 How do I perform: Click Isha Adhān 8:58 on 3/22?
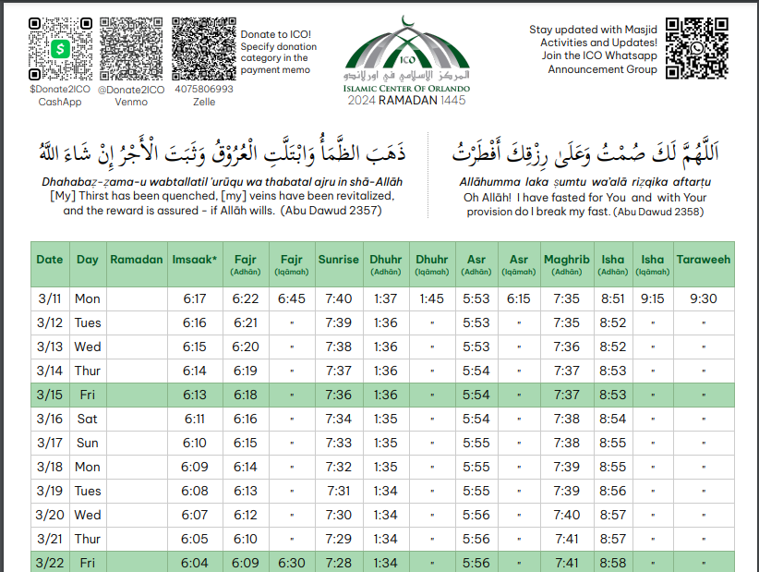tap(613, 564)
